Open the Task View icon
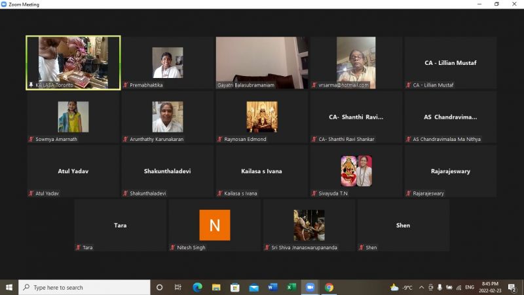 [x=178, y=287]
